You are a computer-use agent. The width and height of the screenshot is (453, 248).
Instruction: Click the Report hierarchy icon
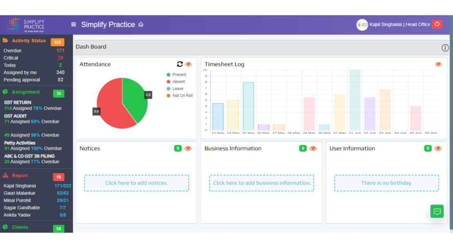coord(5,175)
